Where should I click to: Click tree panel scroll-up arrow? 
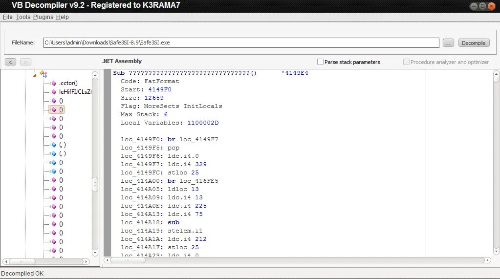pyautogui.click(x=95, y=75)
